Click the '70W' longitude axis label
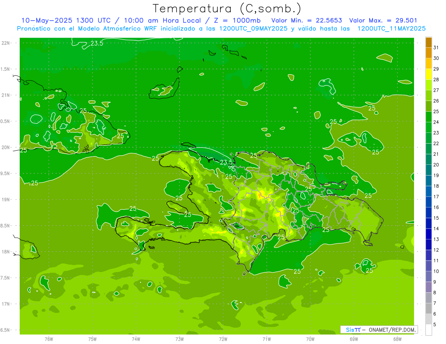This screenshot has height=344, width=446. [310, 339]
